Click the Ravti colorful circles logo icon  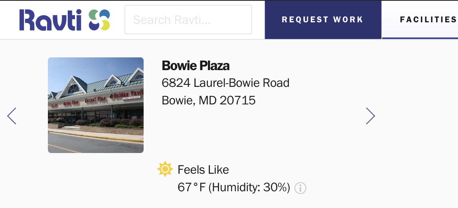point(99,20)
